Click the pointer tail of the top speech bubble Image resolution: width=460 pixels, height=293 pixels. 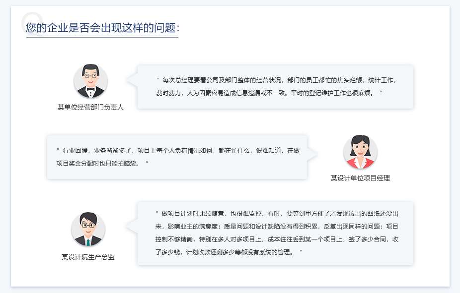point(132,81)
